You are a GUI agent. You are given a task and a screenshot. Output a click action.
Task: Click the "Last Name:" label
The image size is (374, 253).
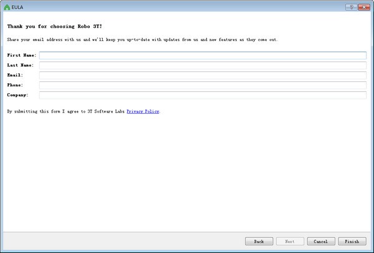(21, 65)
